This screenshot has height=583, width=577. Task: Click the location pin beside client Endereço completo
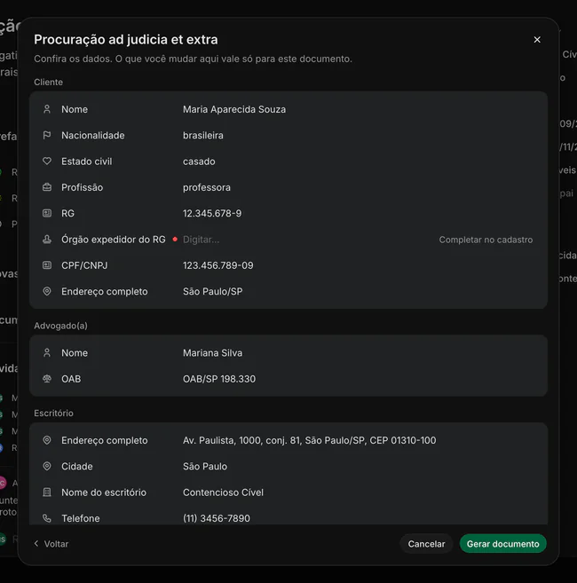(47, 291)
